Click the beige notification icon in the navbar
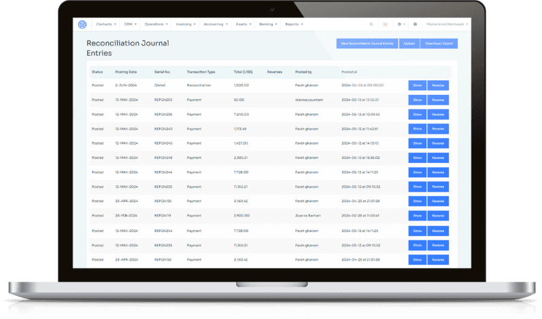The width and height of the screenshot is (542, 319). tap(385, 24)
